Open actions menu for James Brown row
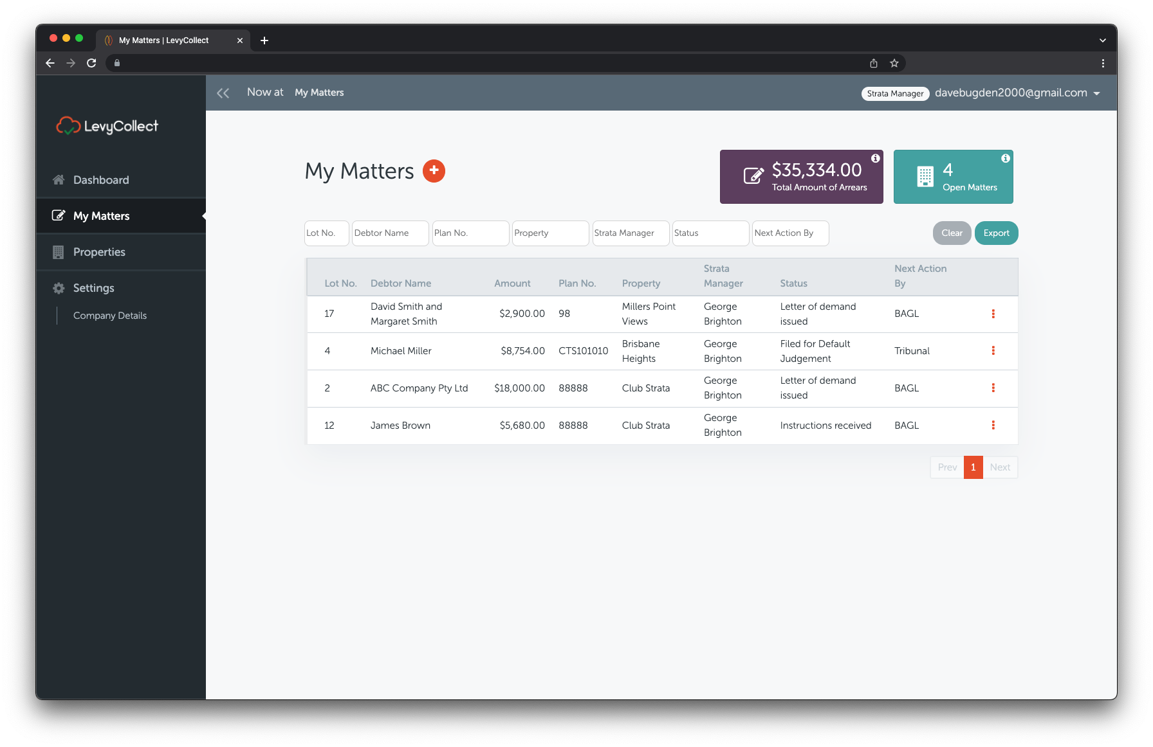 pos(993,426)
